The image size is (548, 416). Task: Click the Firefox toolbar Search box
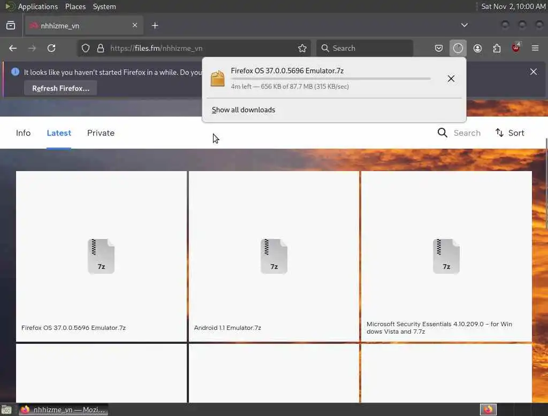pos(364,48)
